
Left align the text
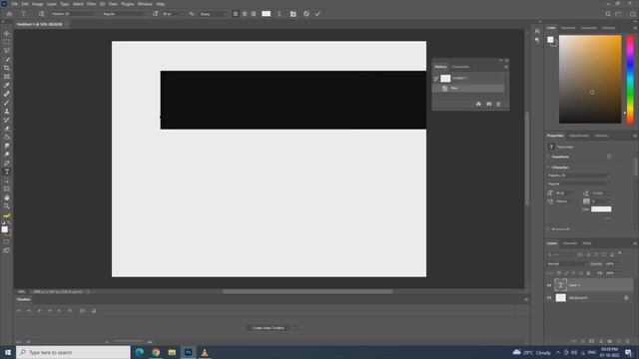point(236,14)
